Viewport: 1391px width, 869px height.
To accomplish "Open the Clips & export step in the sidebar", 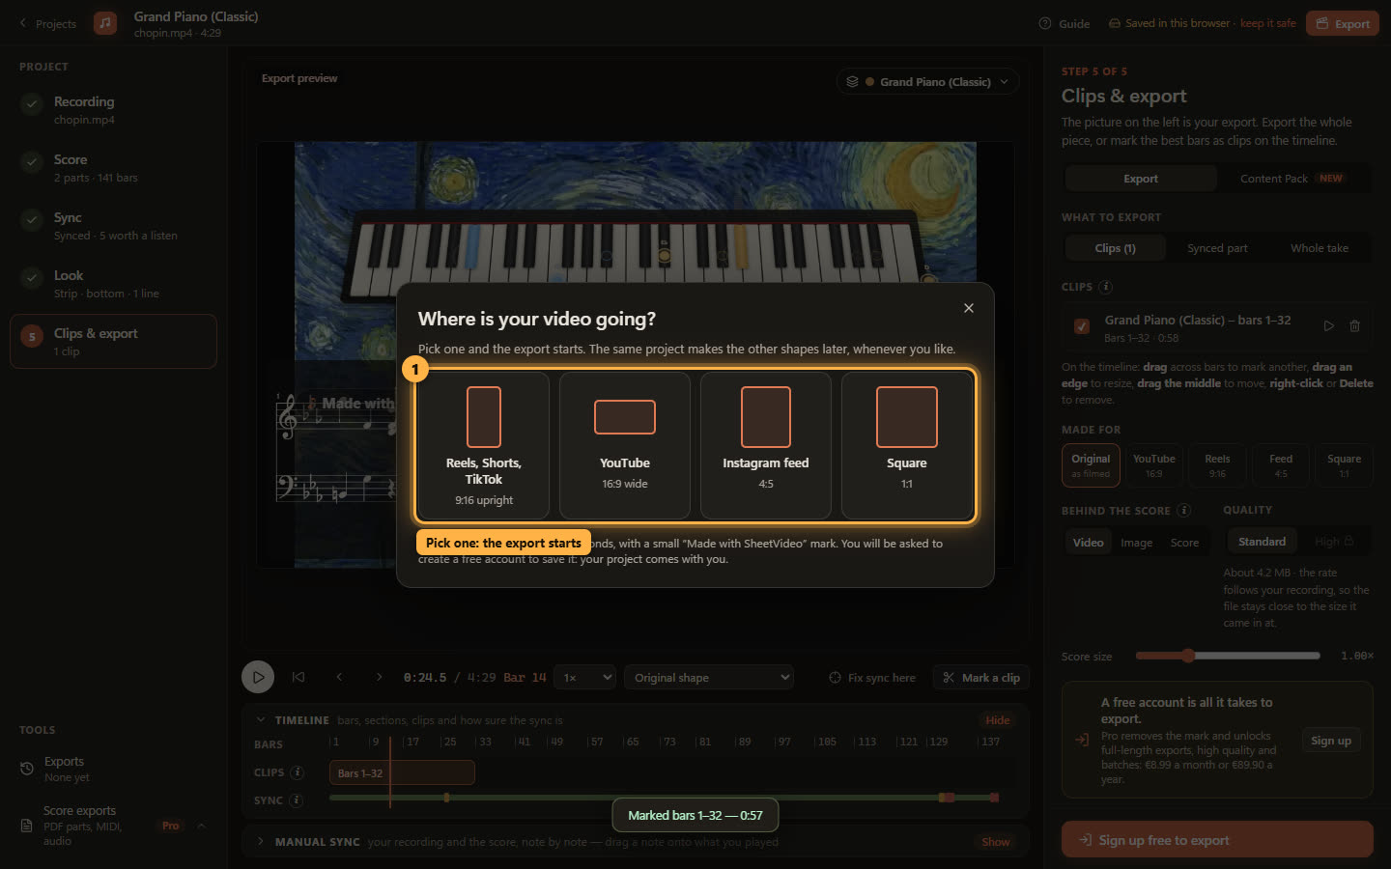I will coord(113,342).
